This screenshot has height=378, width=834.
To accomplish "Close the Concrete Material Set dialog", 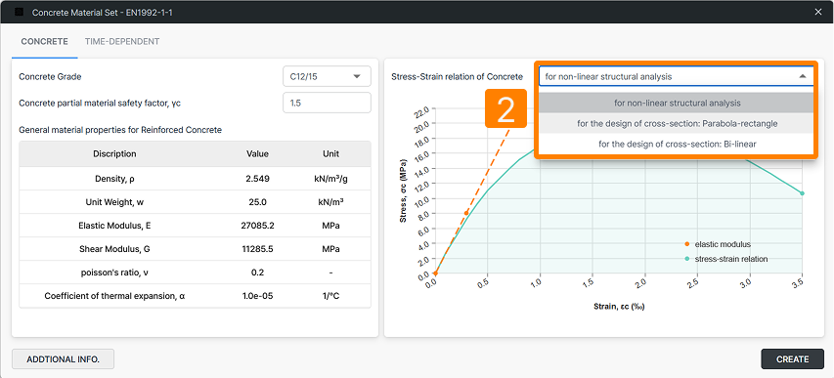I will [818, 12].
